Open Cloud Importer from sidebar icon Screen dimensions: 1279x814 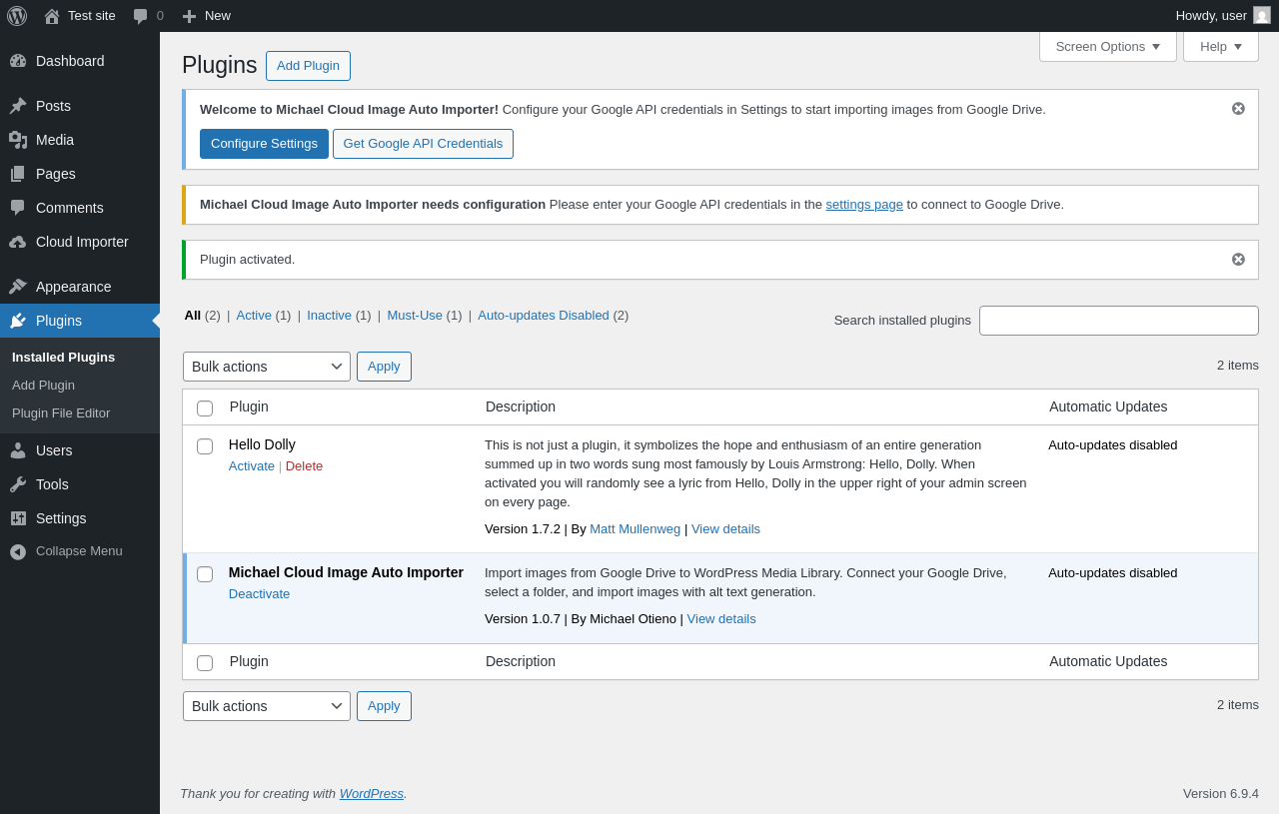(x=18, y=242)
